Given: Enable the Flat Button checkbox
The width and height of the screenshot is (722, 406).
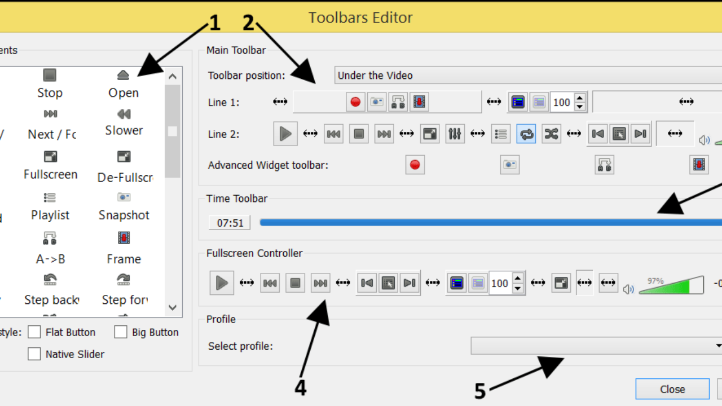Looking at the screenshot, I should click(34, 332).
